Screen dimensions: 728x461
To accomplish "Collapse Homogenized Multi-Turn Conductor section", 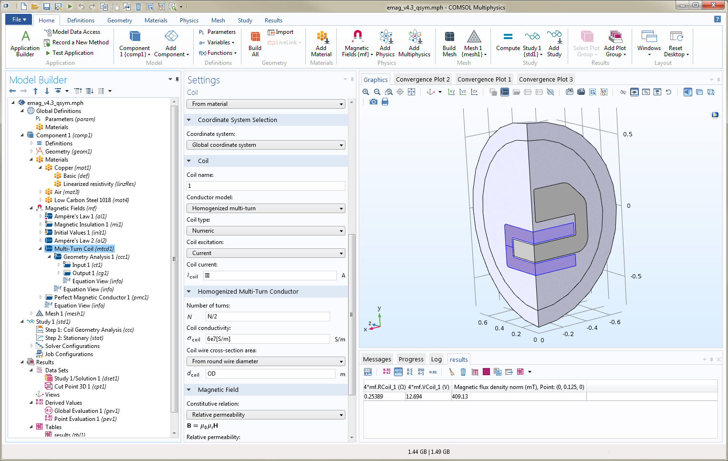I will coord(189,292).
